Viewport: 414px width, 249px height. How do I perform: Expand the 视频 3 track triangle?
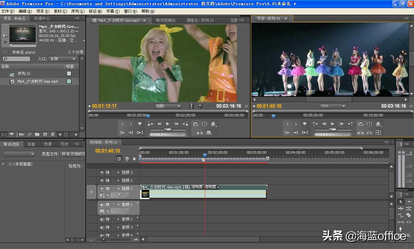tap(119, 172)
